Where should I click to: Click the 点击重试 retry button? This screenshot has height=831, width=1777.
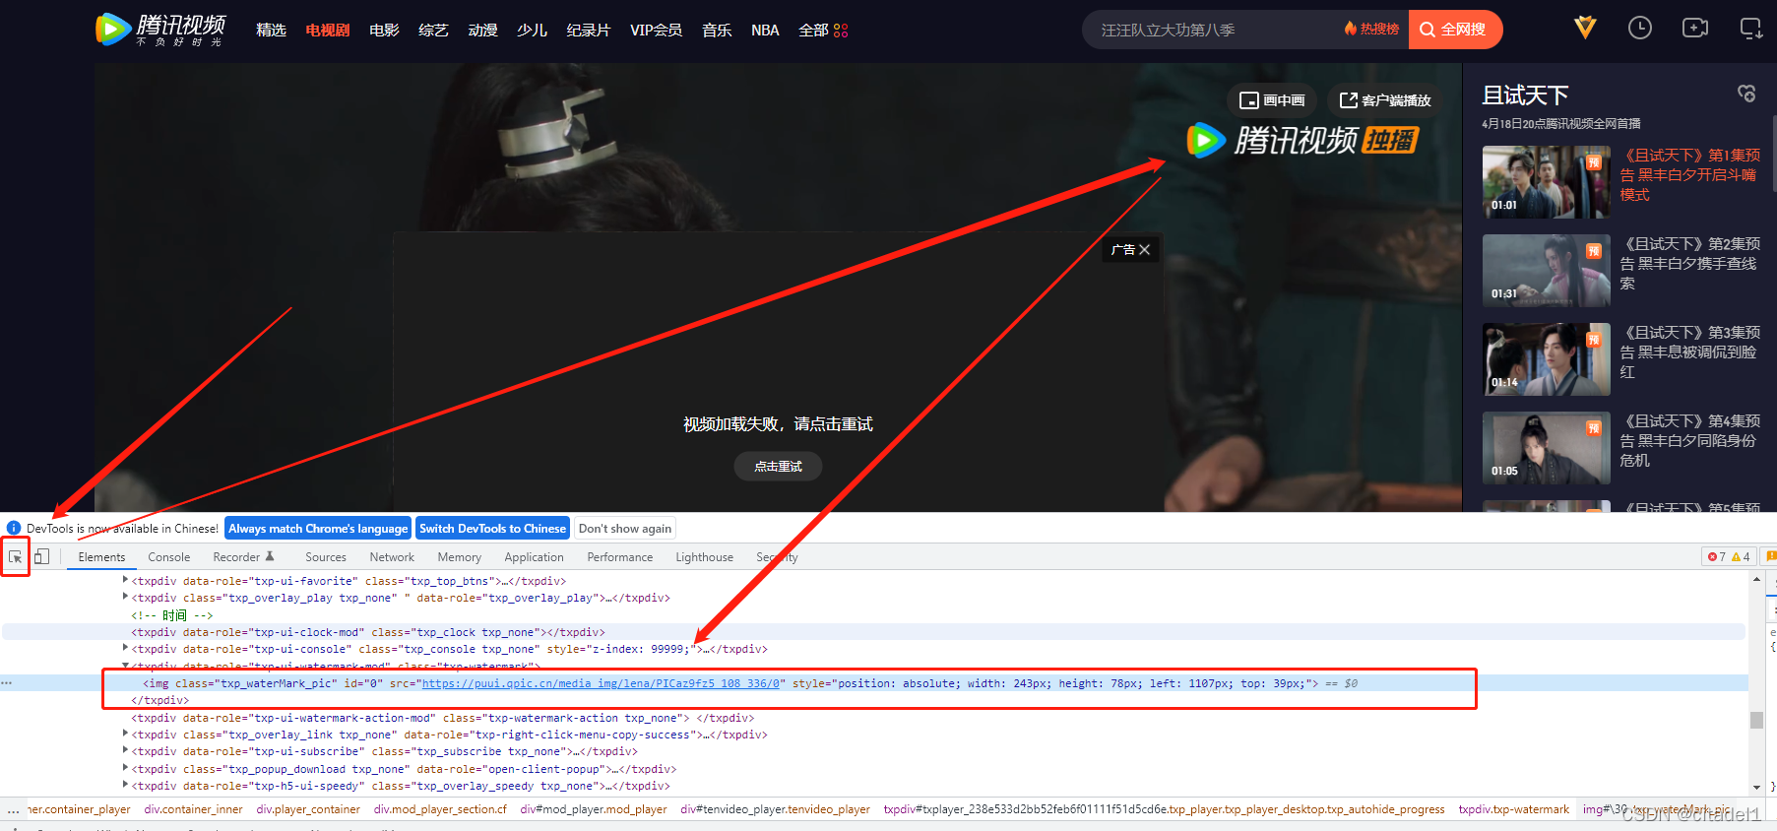(778, 467)
